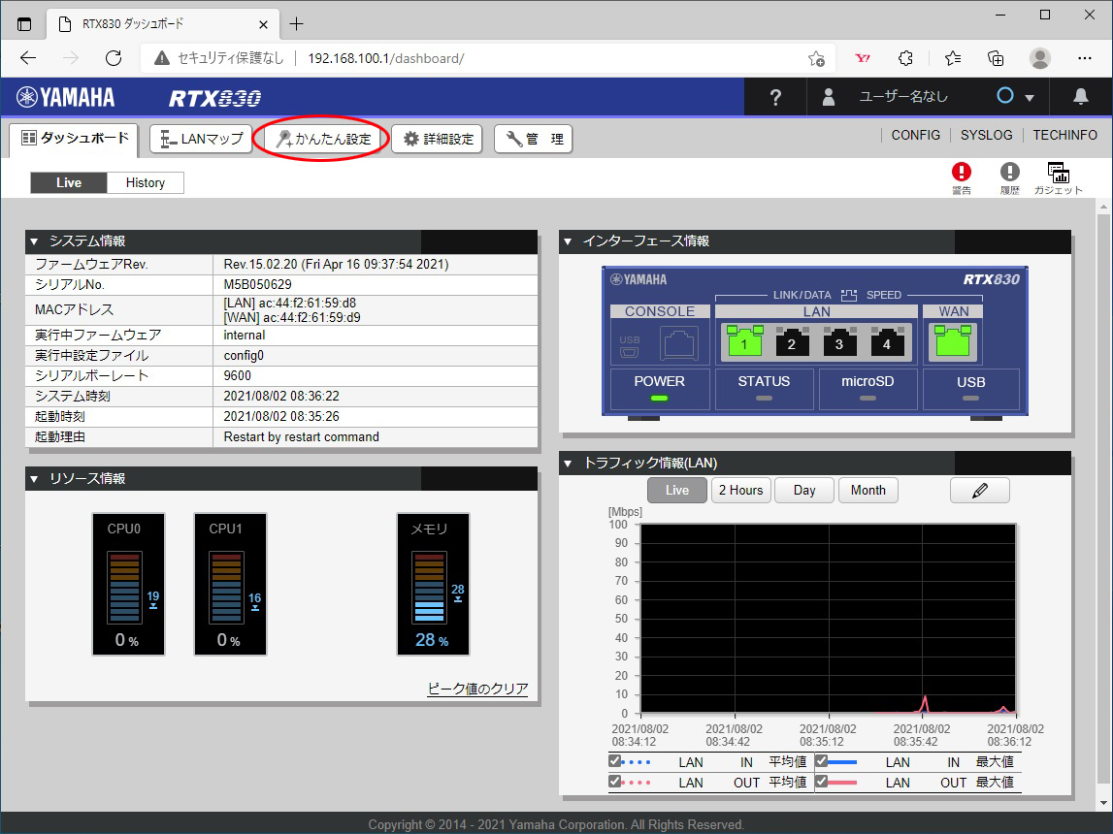Screen dimensions: 1113x834
Task: Open the collections icon in browser toolbar
Action: (x=996, y=58)
